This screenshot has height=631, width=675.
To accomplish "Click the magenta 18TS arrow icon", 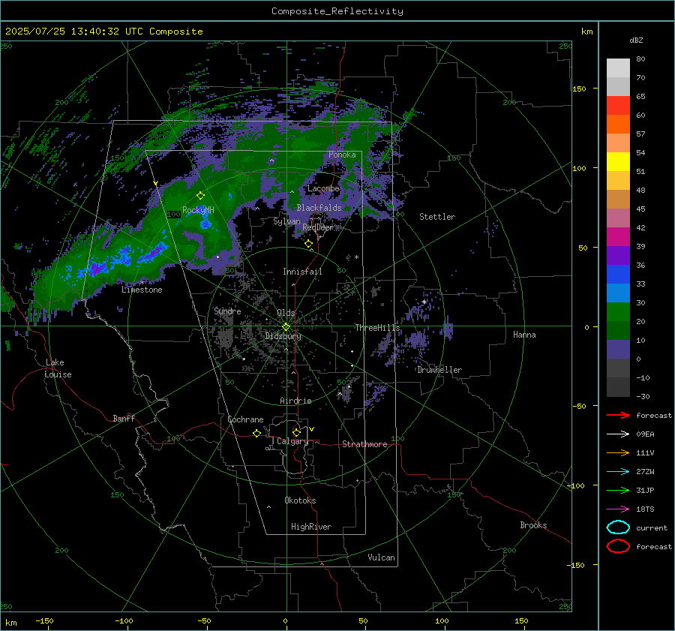I will (618, 509).
